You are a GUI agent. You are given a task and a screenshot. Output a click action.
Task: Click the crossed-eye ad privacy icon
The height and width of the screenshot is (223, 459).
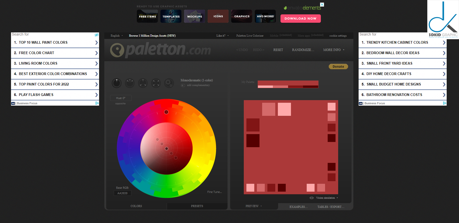[96, 35]
